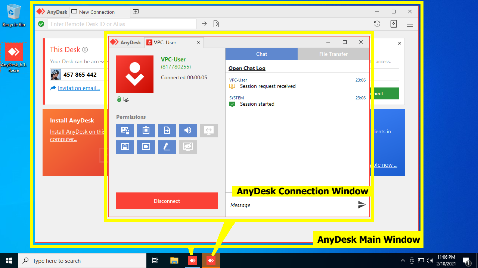Show hidden system tray icons chevron
478x268 pixels.
pos(403,261)
